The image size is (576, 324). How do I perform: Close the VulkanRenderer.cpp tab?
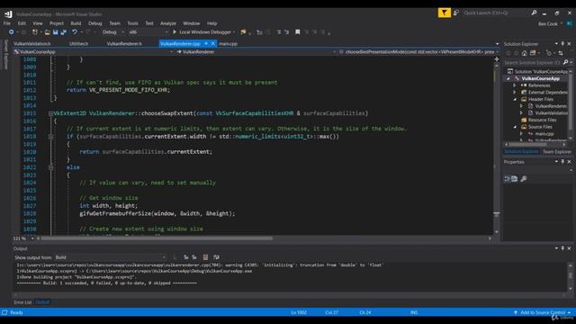(x=212, y=44)
